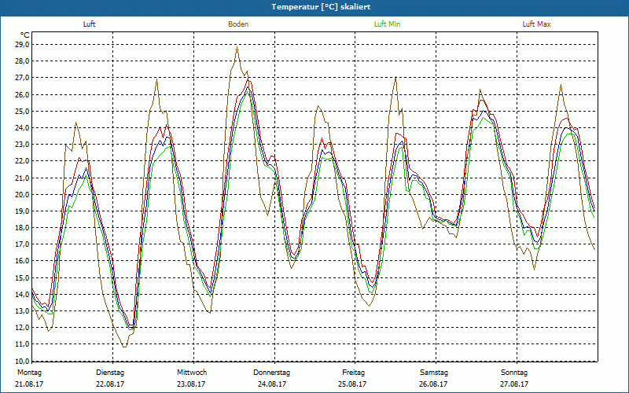The image size is (629, 393).
Task: Click the date '22.08.17'
Action: click(110, 384)
